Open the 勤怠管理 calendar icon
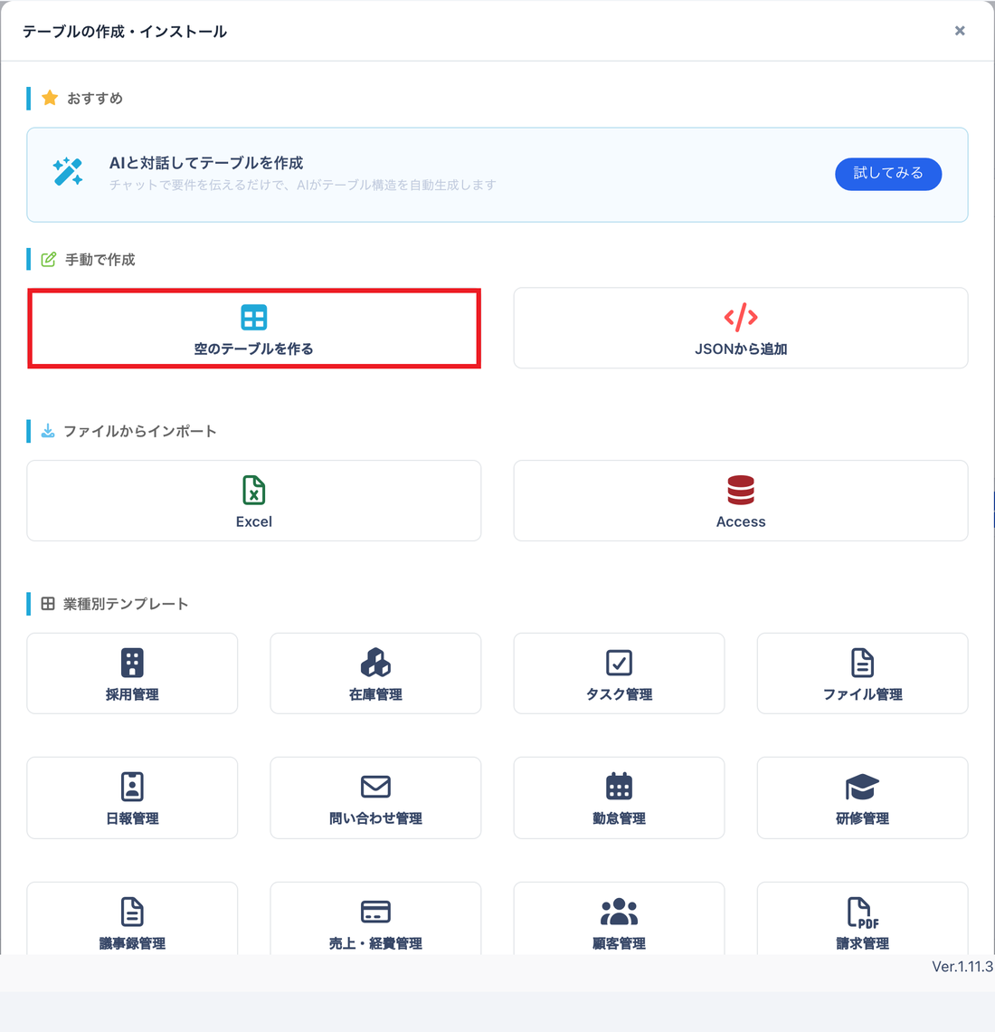Image resolution: width=995 pixels, height=1032 pixels. (x=619, y=787)
